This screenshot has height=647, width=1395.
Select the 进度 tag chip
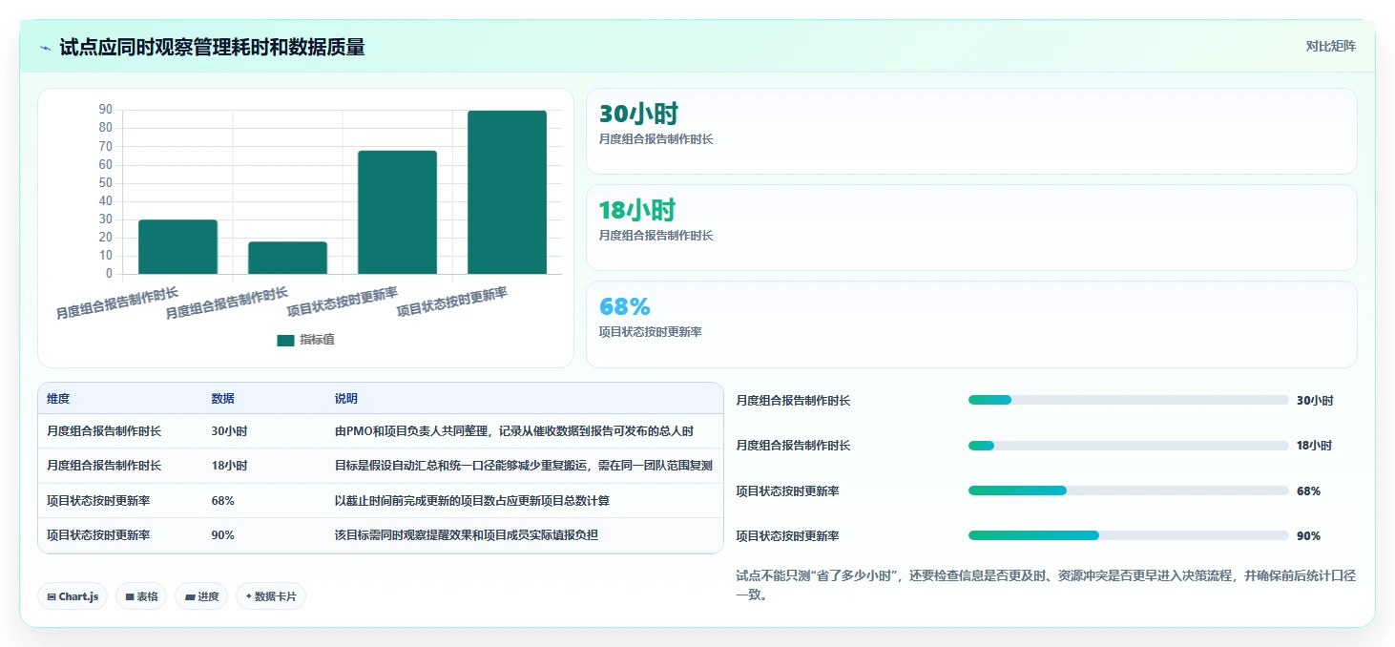click(201, 596)
